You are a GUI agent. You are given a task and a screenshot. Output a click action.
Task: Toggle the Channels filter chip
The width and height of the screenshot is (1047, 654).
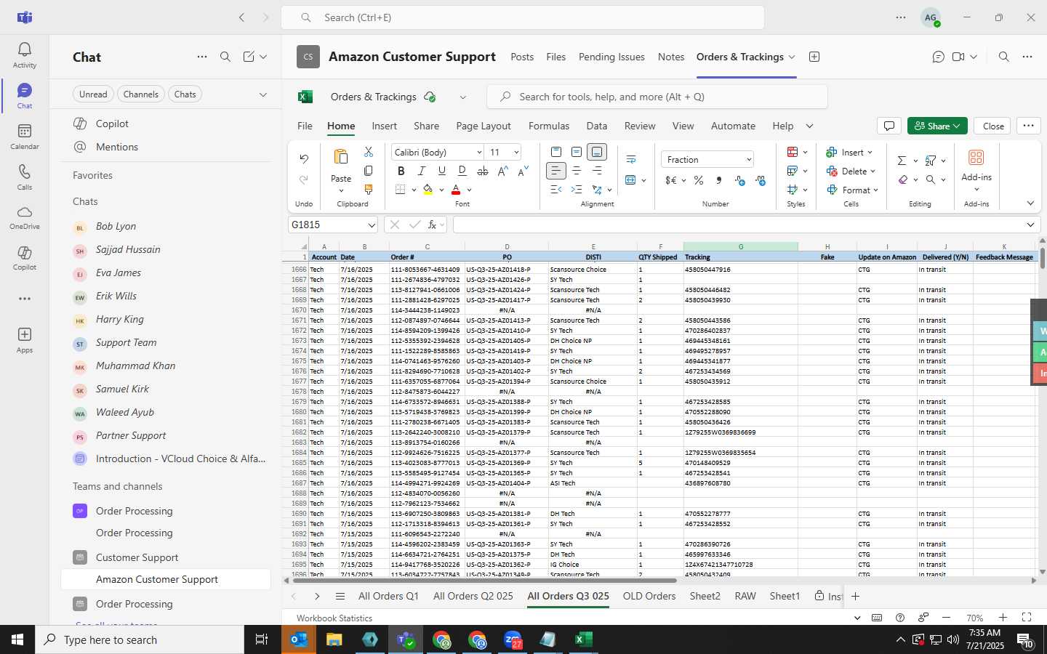point(140,94)
